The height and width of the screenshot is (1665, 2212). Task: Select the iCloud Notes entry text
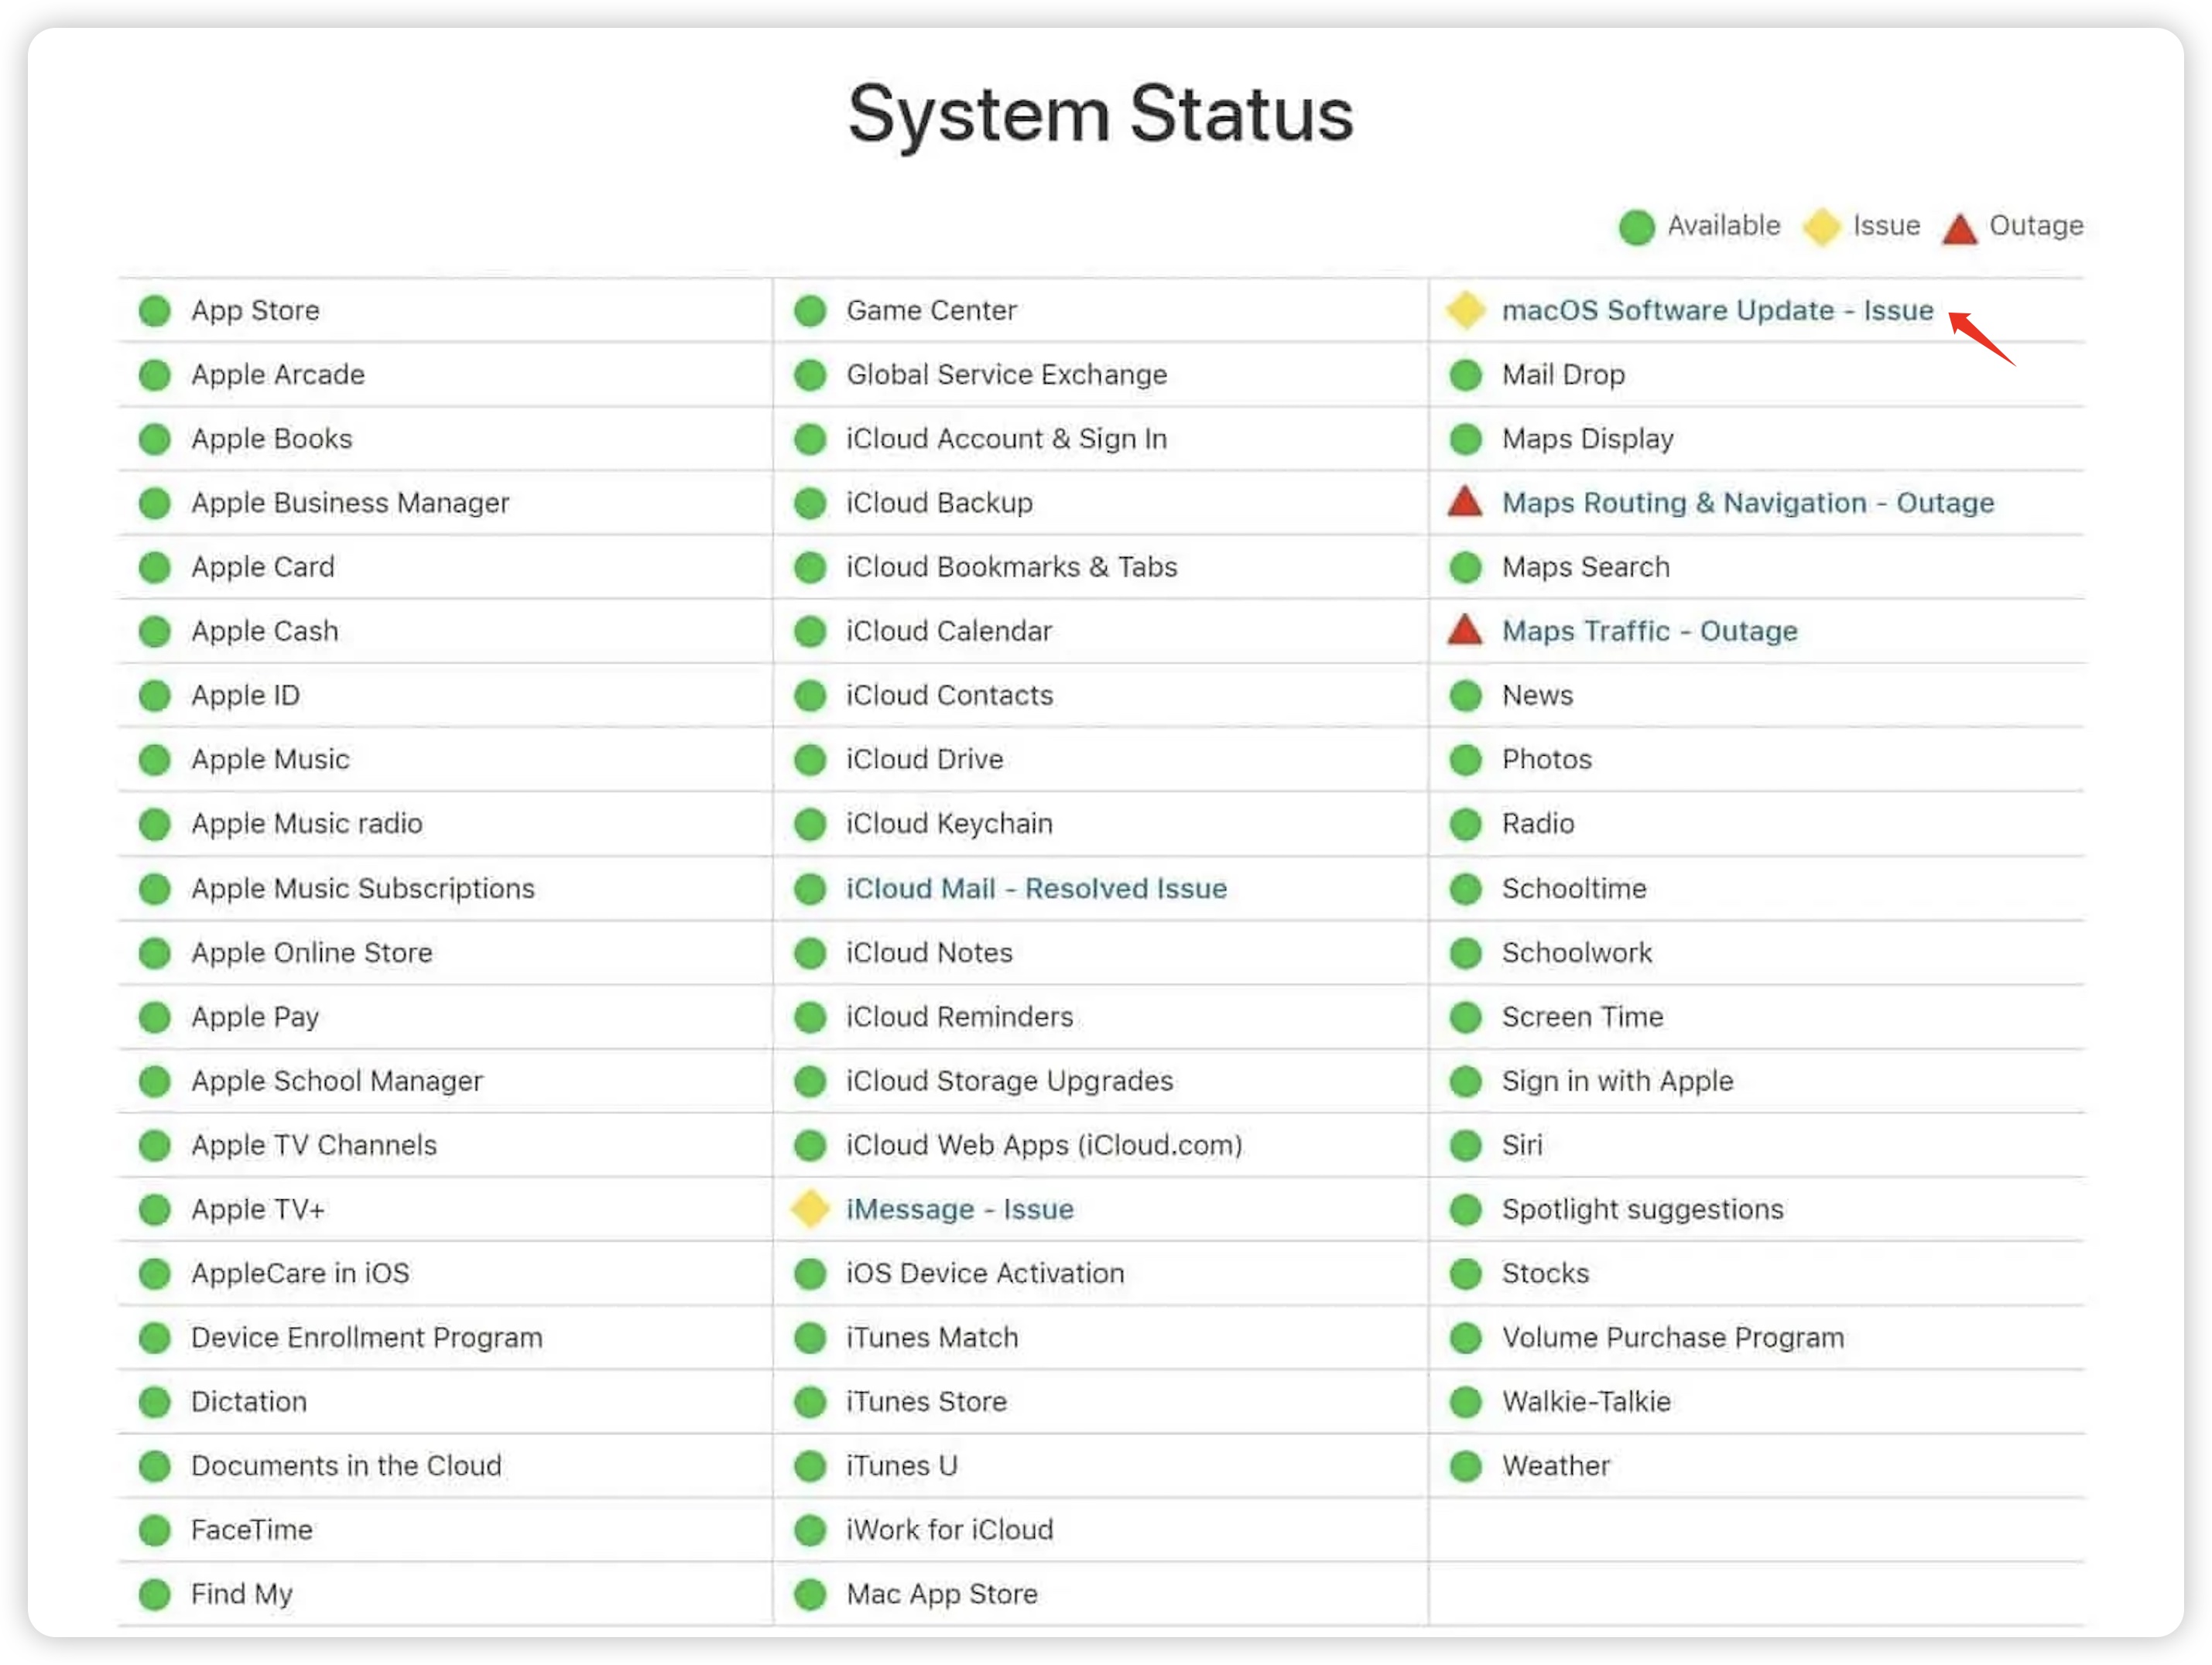pyautogui.click(x=929, y=952)
